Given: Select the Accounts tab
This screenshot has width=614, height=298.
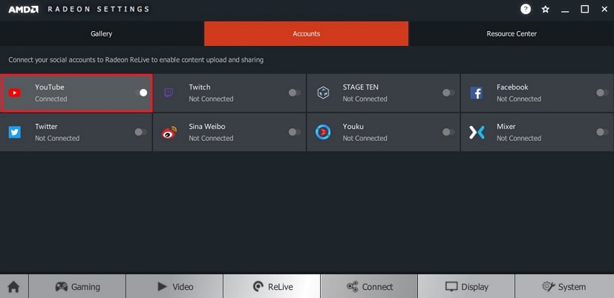Looking at the screenshot, I should tap(306, 33).
